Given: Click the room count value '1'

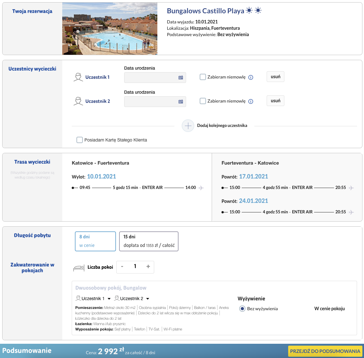Looking at the screenshot, I should point(135,266).
